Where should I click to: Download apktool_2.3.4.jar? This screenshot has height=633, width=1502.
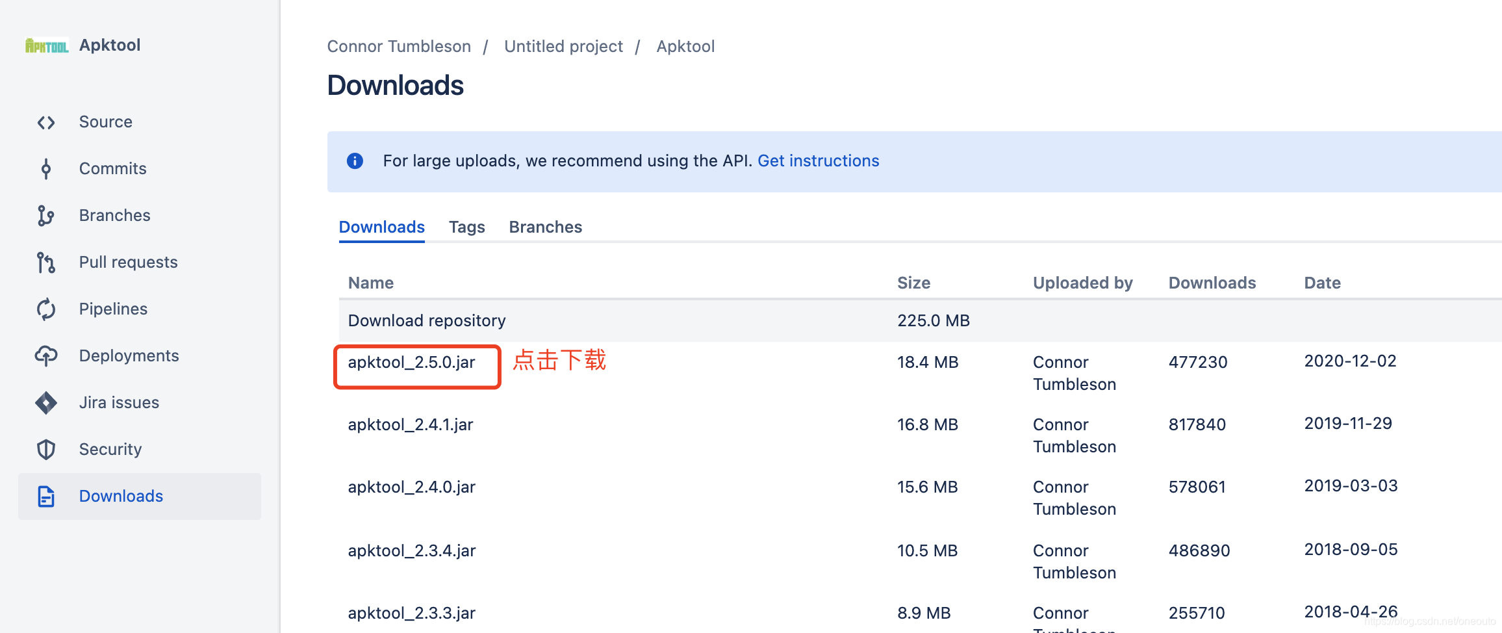[x=412, y=550]
